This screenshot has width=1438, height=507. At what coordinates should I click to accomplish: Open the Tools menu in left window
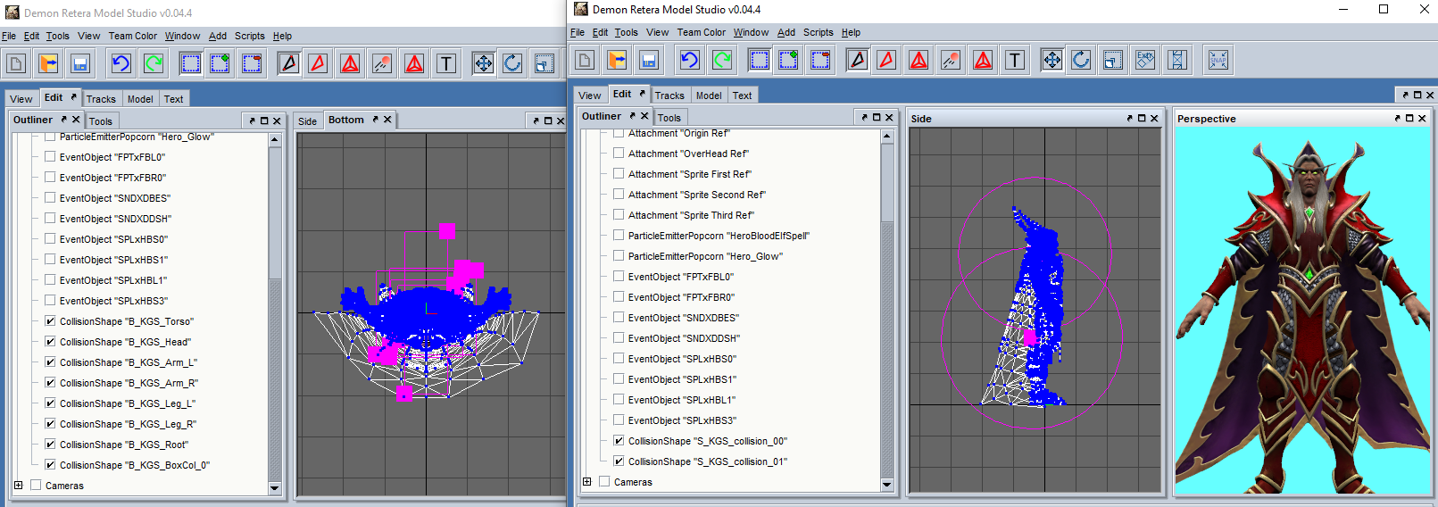(x=58, y=36)
